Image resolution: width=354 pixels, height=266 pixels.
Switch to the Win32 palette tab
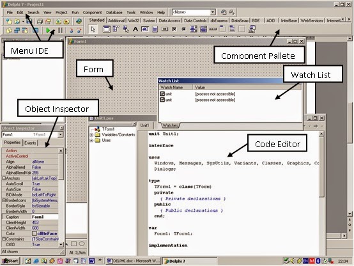pyautogui.click(x=134, y=20)
